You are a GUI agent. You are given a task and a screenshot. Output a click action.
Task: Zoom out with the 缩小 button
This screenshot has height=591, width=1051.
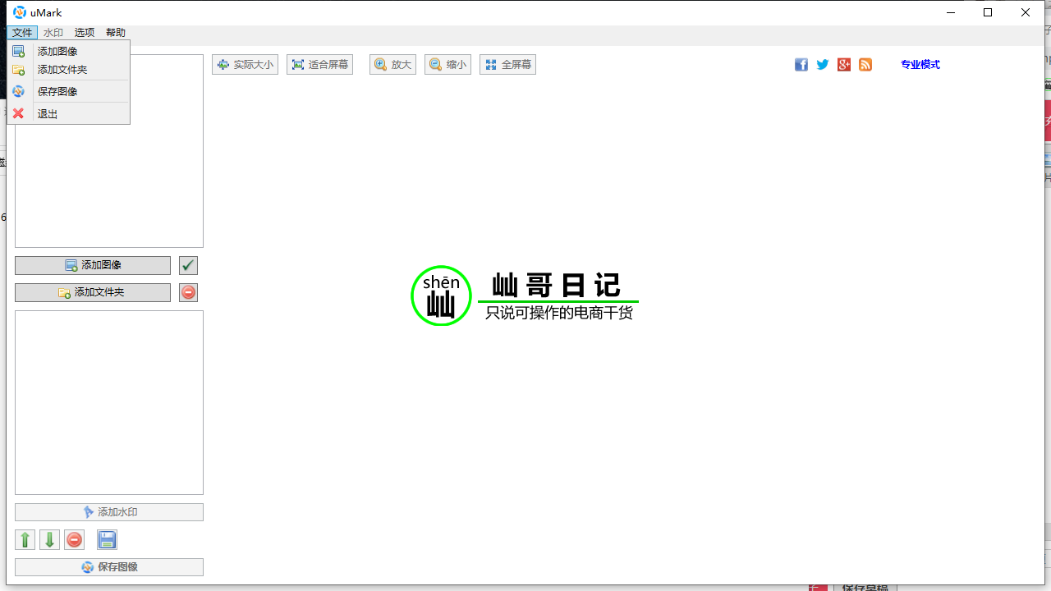[447, 65]
